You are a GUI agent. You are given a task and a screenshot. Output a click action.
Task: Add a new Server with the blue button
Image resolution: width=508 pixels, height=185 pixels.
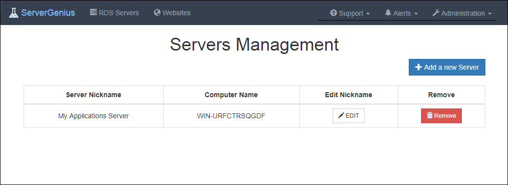pos(447,67)
